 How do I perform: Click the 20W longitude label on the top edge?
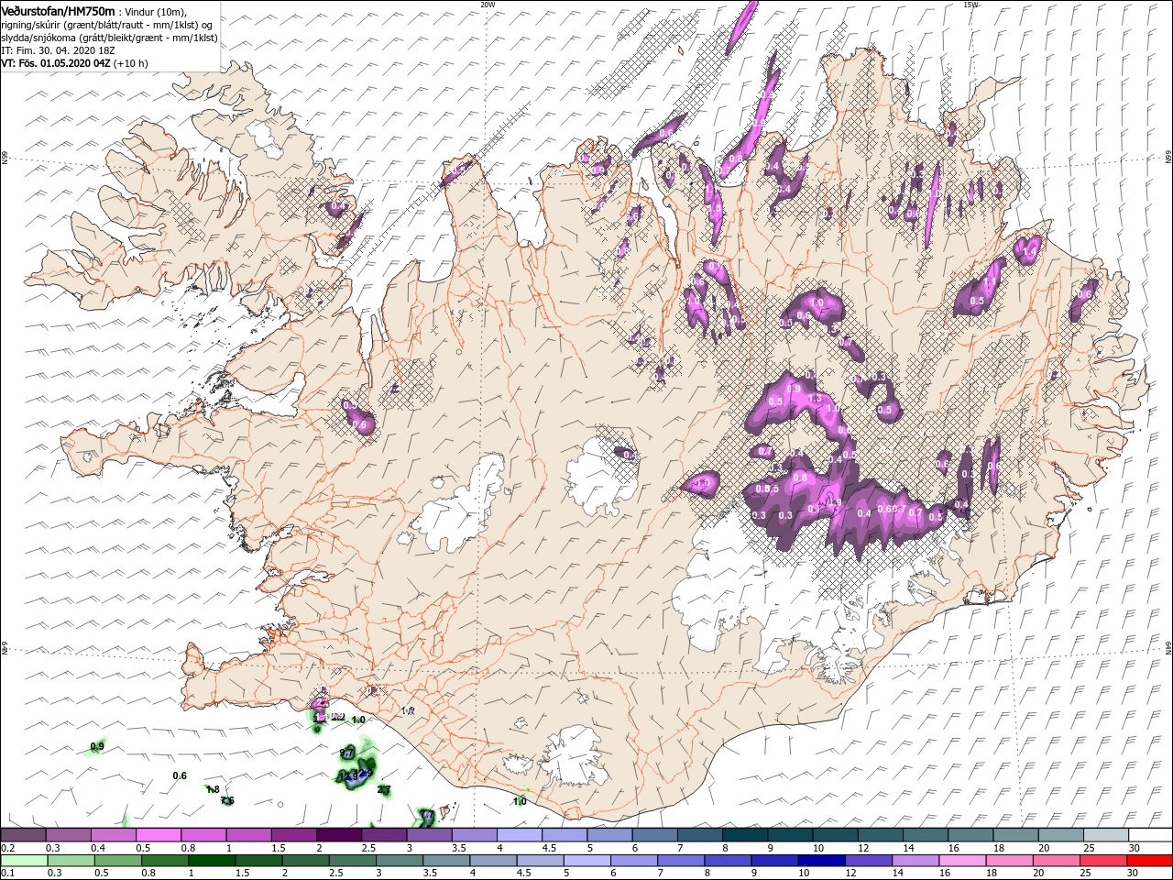[x=488, y=4]
